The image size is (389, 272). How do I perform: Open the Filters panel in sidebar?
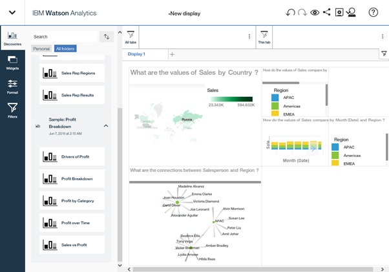pyautogui.click(x=12, y=110)
